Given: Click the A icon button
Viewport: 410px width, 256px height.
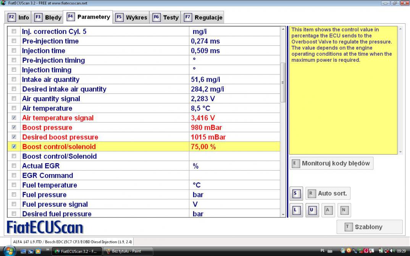Looking at the screenshot, I should pyautogui.click(x=328, y=210).
